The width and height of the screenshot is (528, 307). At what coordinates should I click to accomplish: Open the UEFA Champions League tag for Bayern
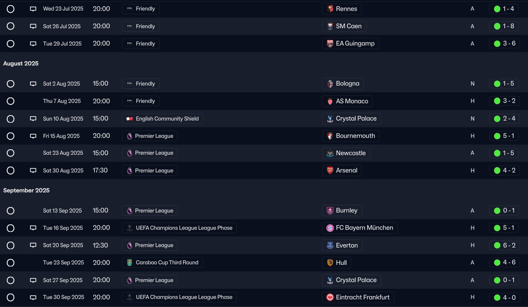pyautogui.click(x=179, y=228)
